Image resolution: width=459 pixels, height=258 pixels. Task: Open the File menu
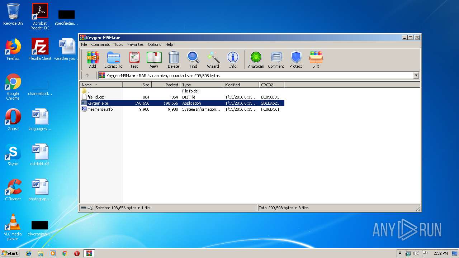(84, 44)
